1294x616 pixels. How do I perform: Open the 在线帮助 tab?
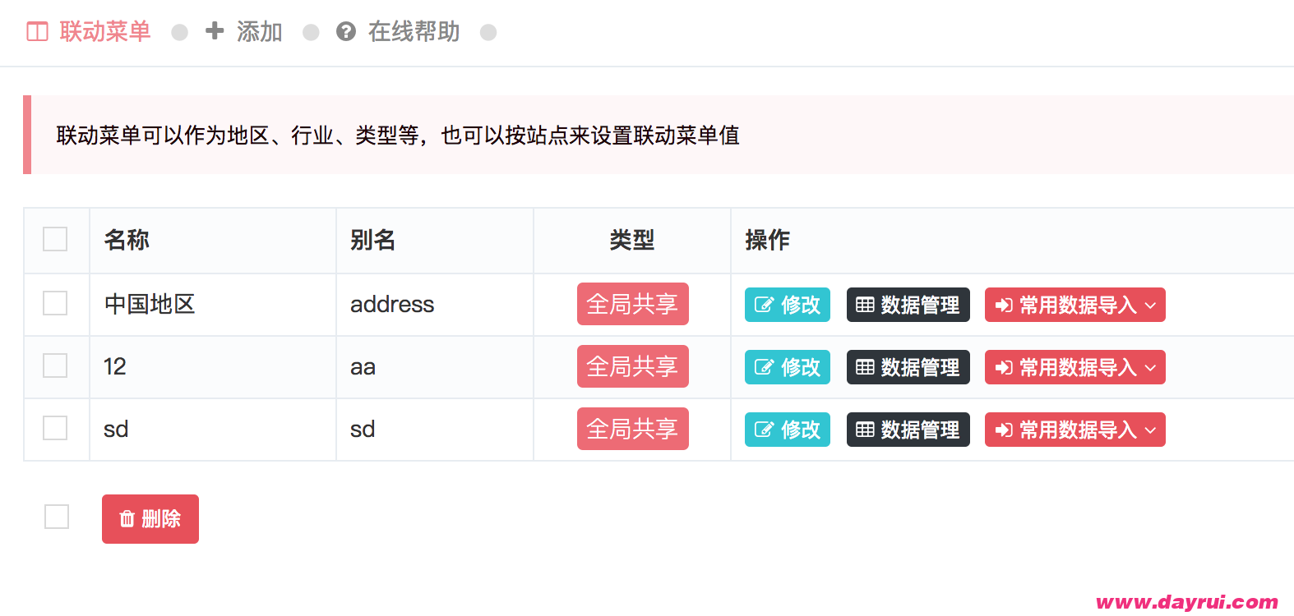pyautogui.click(x=398, y=32)
